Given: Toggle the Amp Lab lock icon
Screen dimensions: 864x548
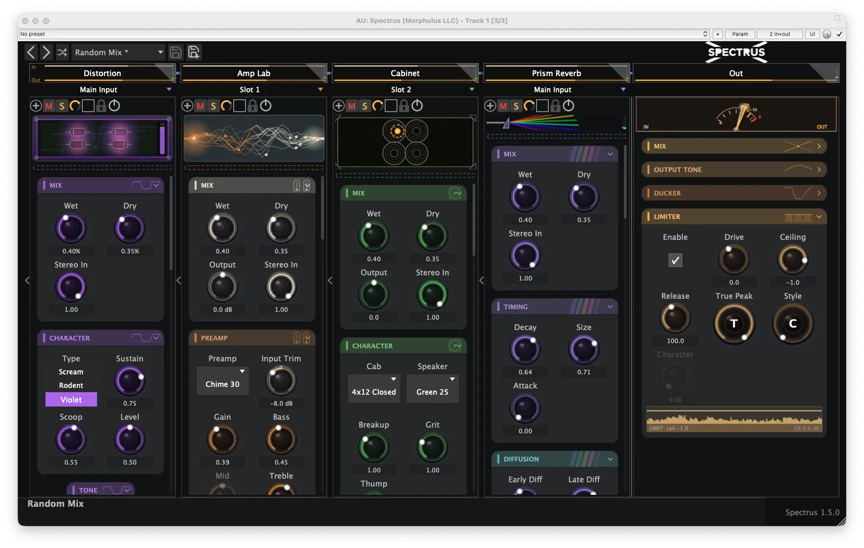Looking at the screenshot, I should tap(253, 106).
